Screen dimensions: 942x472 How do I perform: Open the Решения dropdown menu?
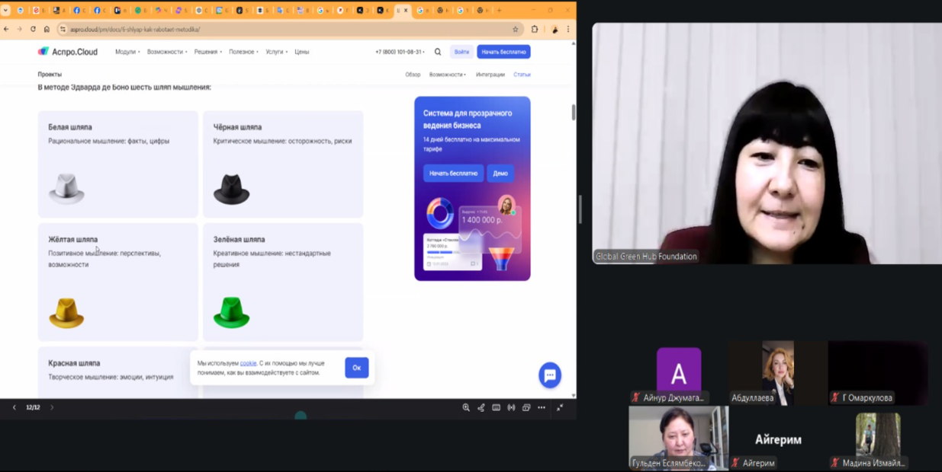coord(207,52)
